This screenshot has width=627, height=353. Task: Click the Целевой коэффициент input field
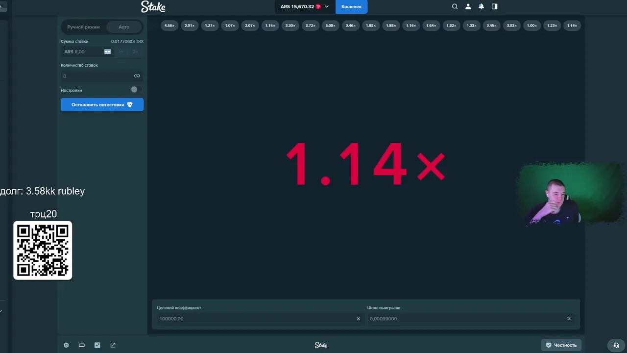point(260,319)
